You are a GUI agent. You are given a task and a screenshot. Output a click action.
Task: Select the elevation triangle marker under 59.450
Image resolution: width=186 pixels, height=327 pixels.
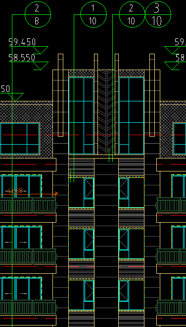tap(41, 50)
